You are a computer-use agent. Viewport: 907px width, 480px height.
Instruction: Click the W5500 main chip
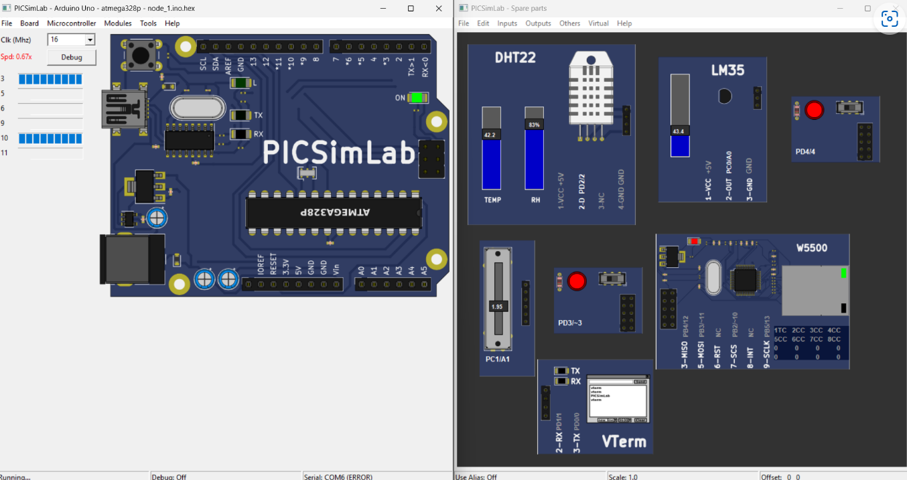(746, 280)
